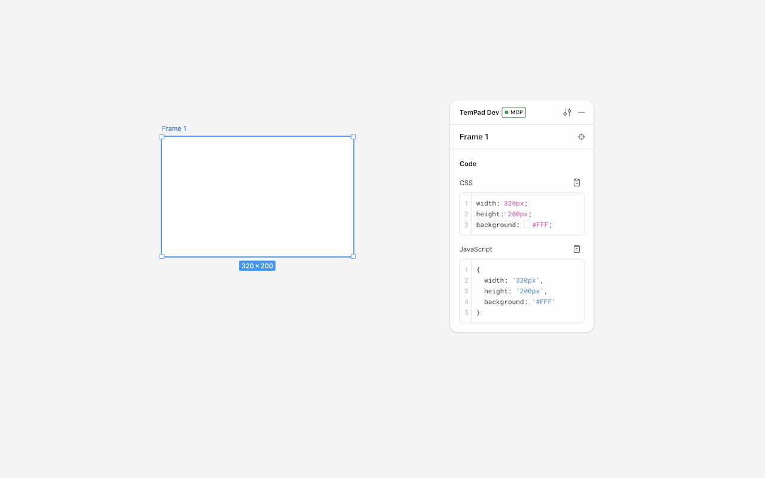Select the CSS section label
765x478 pixels.
(x=466, y=183)
